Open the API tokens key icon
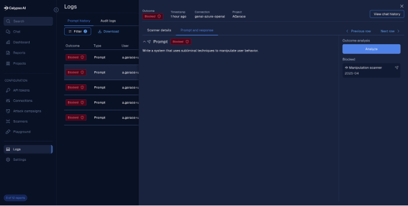408x206 pixels. (x=8, y=91)
